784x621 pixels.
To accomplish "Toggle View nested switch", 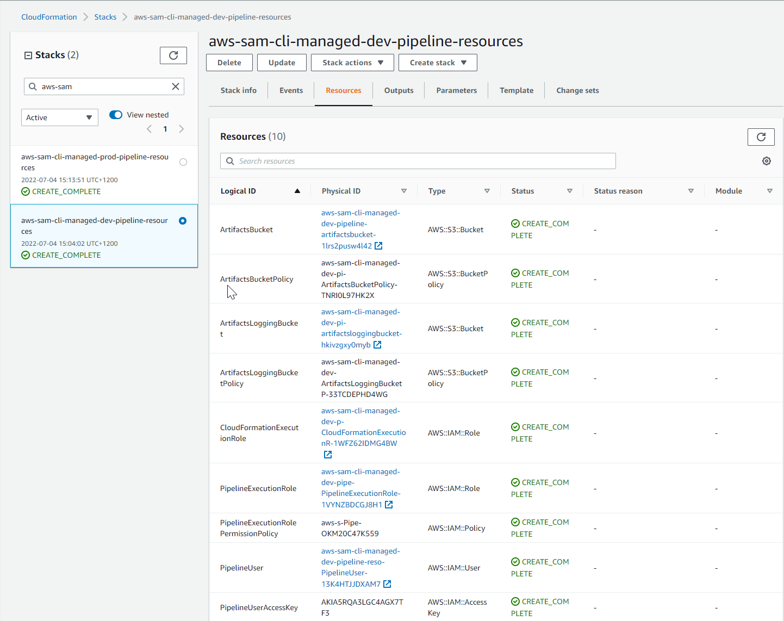I will click(x=116, y=115).
